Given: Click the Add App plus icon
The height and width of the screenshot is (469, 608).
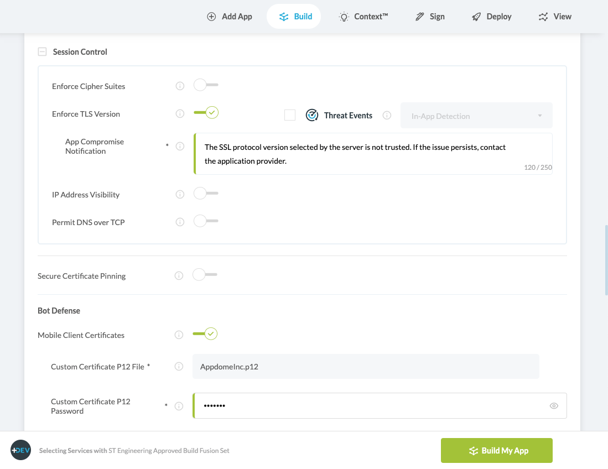Looking at the screenshot, I should pyautogui.click(x=211, y=17).
